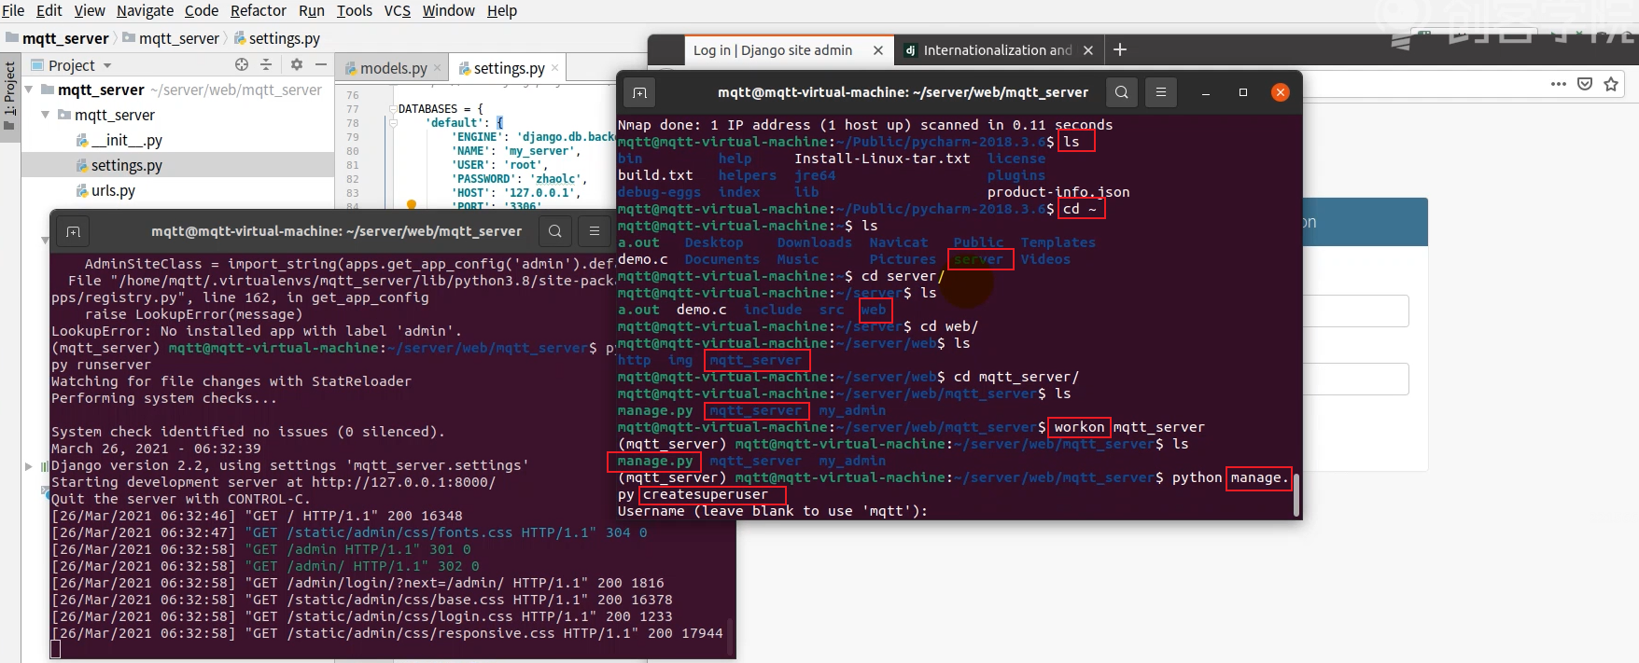Collapse the inner mqtt_server folder
Viewport: 1639px width, 663px height.
[46, 115]
